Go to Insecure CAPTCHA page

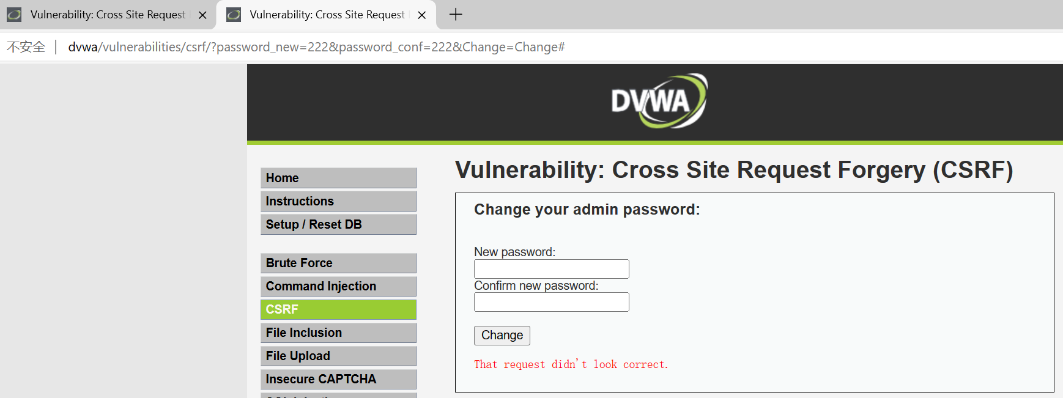pos(338,379)
